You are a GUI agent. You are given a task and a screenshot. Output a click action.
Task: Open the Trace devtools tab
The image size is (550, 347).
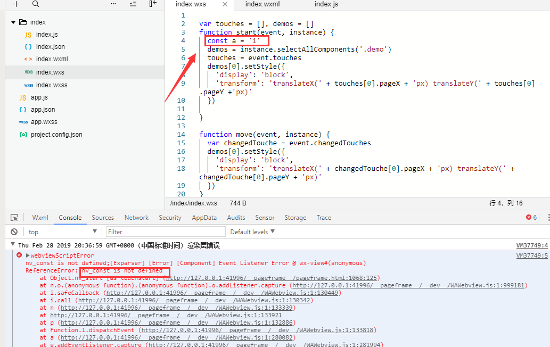[324, 218]
